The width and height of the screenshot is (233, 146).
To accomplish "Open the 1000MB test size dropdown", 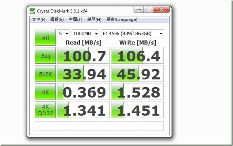I will [86, 33].
